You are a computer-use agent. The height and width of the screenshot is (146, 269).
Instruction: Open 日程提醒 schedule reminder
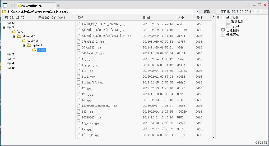233,30
